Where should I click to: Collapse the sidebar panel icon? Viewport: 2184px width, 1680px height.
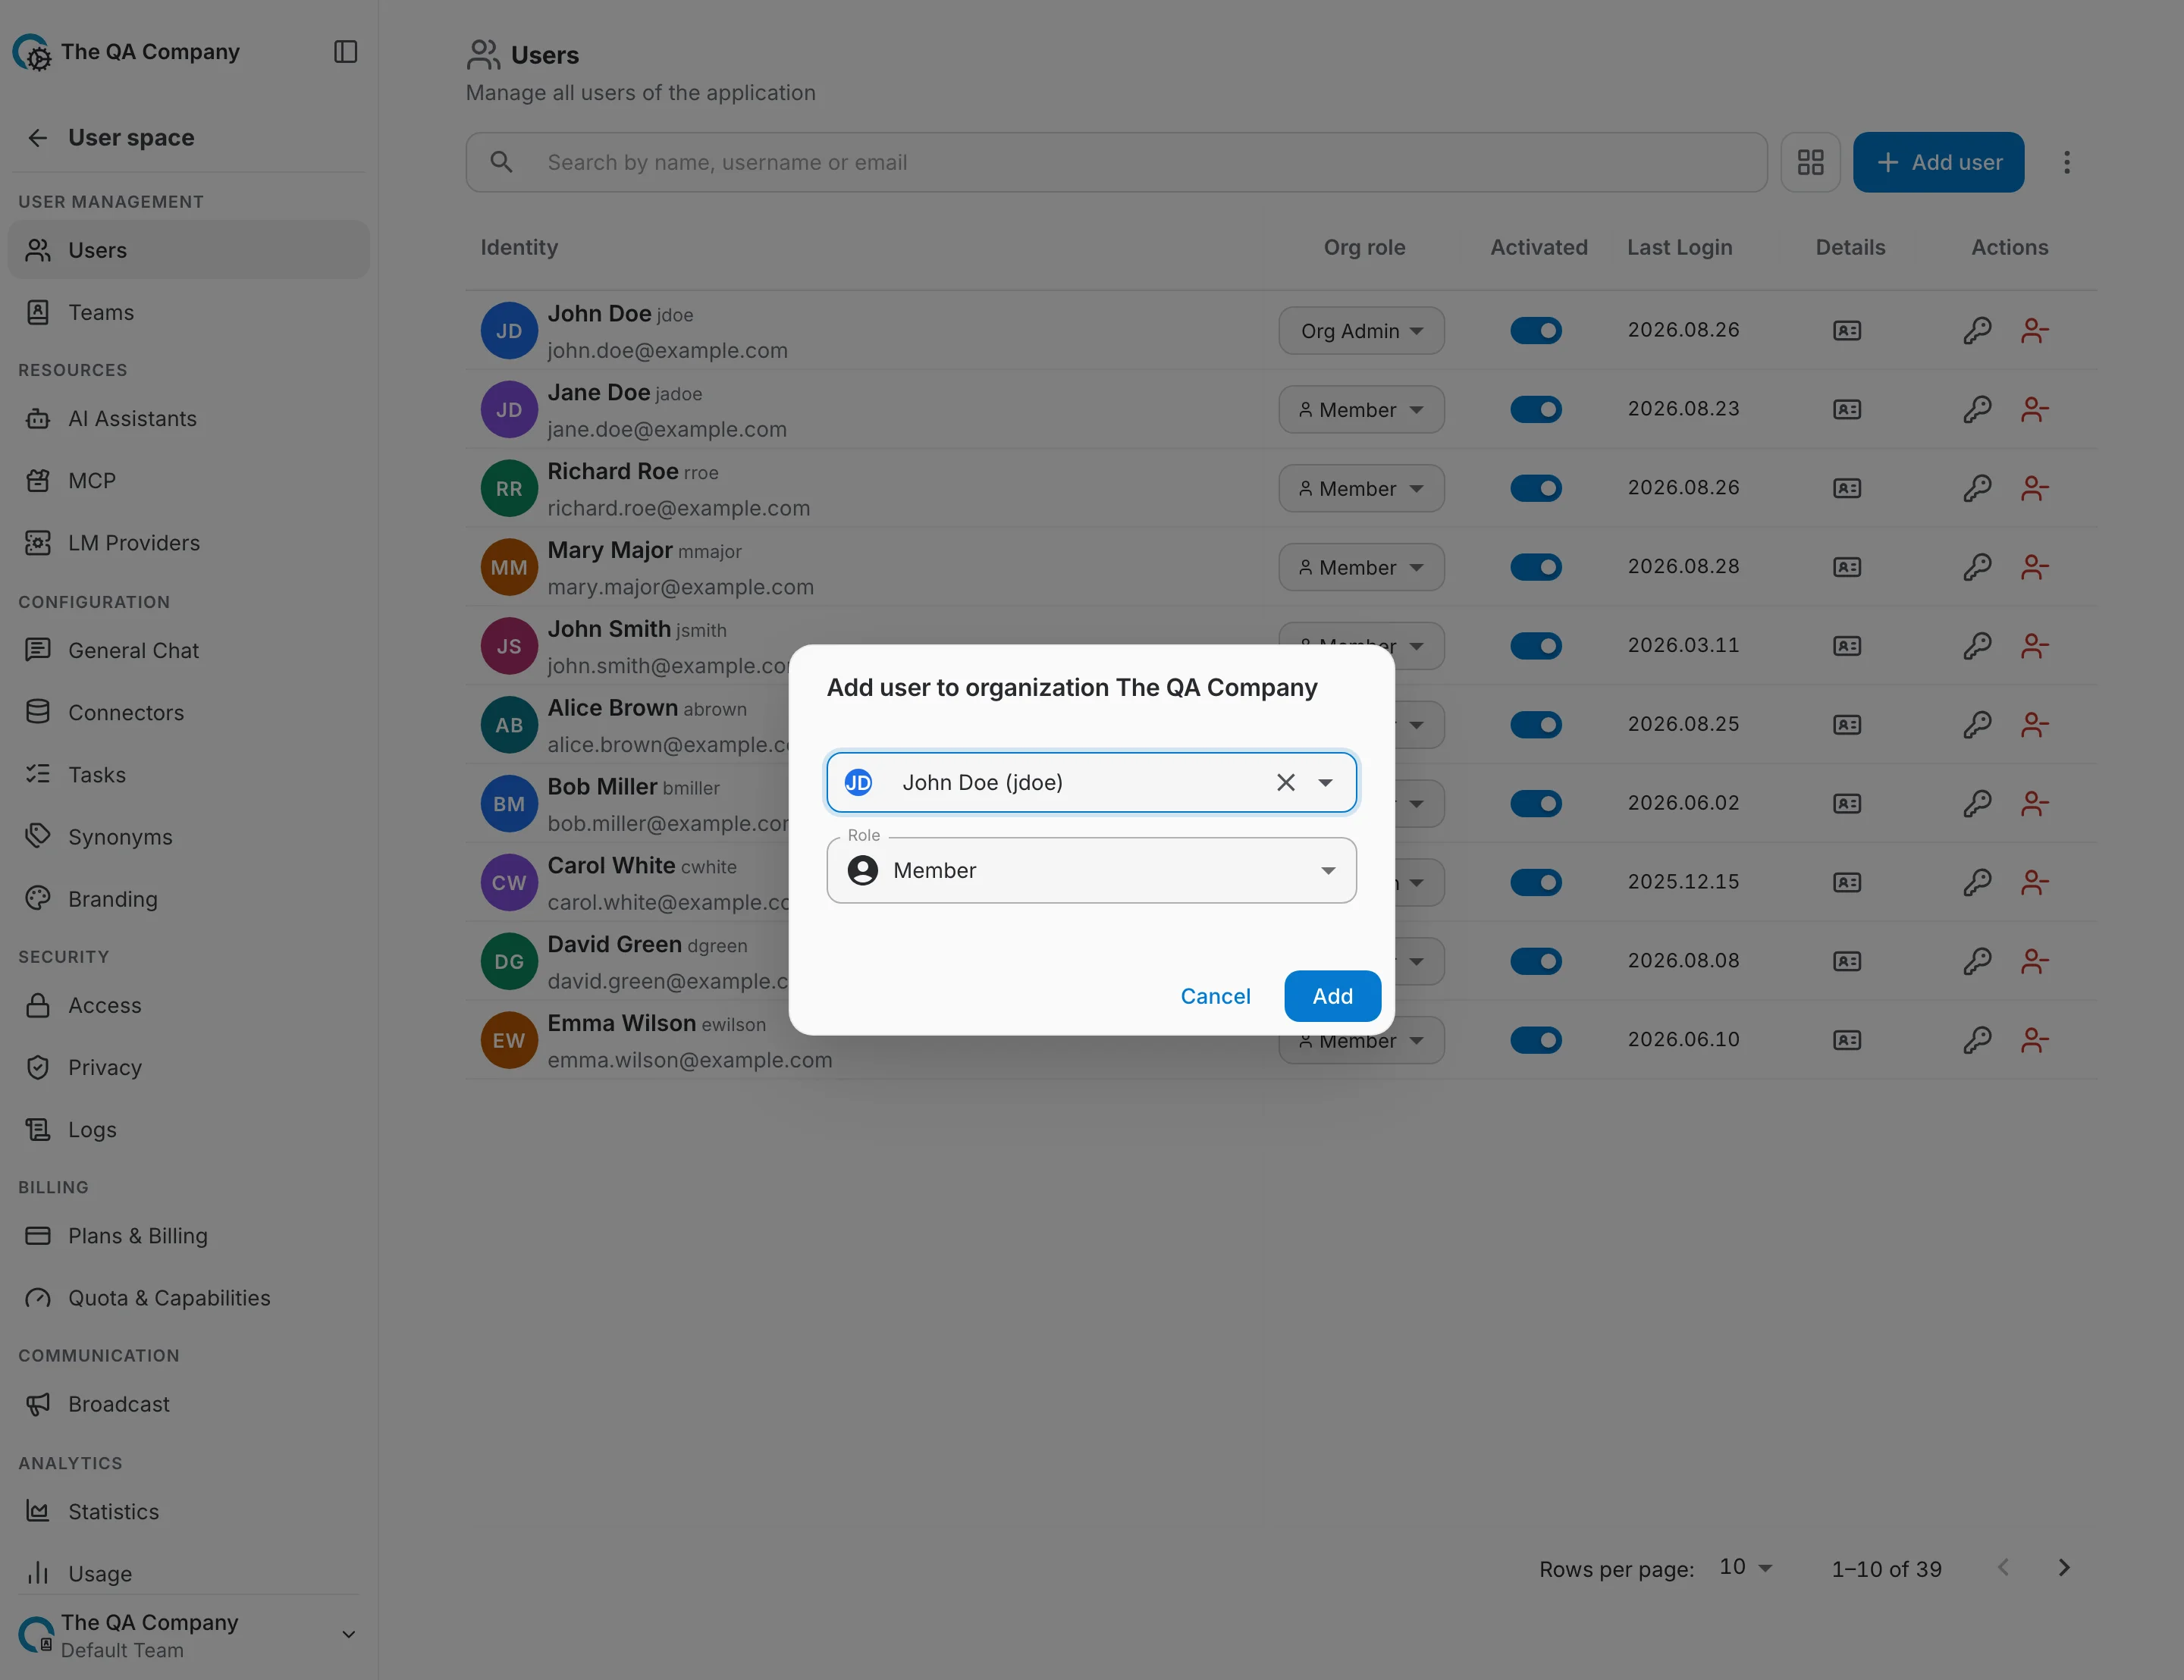345,51
